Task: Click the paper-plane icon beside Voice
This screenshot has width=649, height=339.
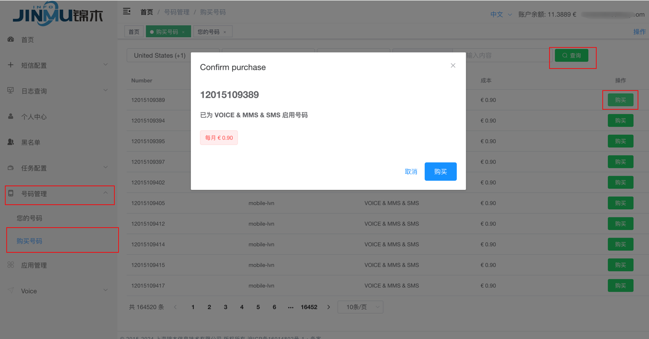Action: 11,291
